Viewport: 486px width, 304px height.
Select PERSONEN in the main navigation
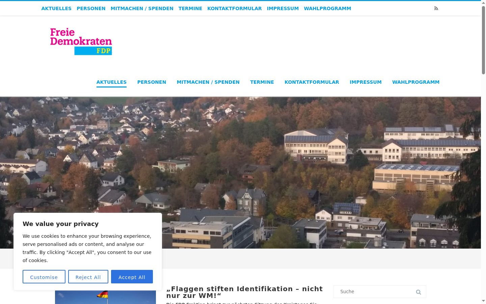[152, 82]
